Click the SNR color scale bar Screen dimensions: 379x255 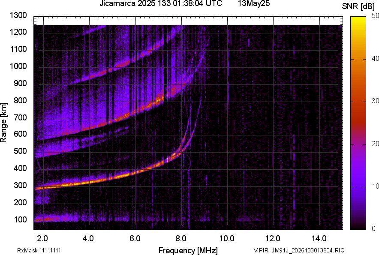pos(358,123)
